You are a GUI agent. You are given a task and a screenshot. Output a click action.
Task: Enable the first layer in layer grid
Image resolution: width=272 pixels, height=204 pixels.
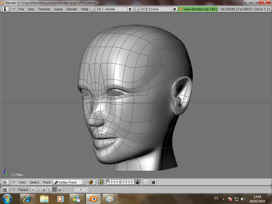(108, 181)
